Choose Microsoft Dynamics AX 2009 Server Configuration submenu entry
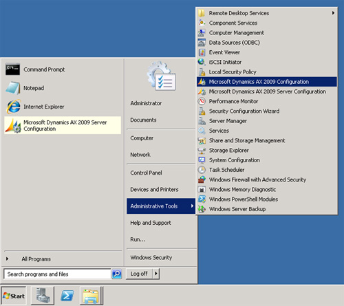 tap(267, 91)
